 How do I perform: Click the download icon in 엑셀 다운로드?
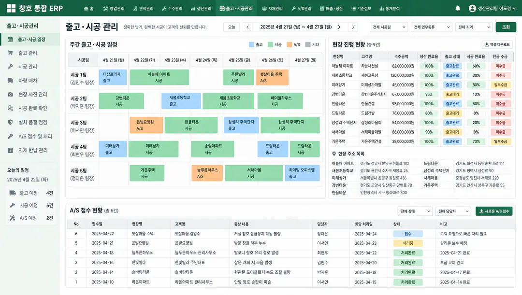point(487,44)
